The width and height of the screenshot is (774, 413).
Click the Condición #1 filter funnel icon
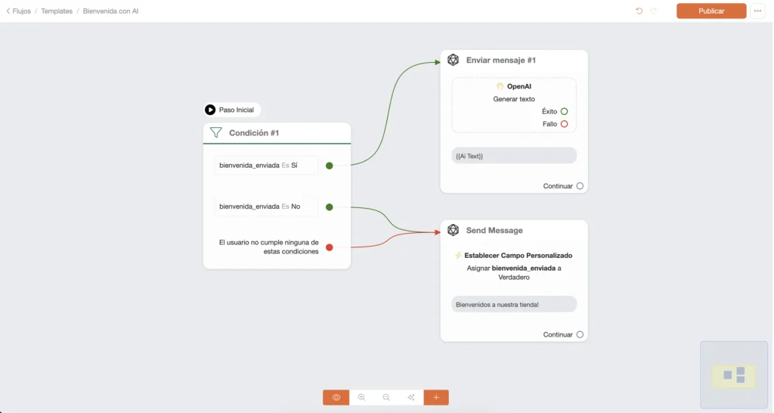pos(215,132)
